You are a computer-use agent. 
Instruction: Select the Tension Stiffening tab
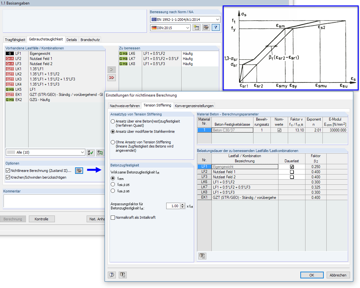click(157, 105)
